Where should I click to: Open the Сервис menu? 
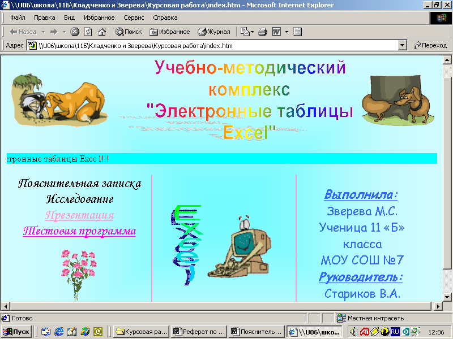pyautogui.click(x=134, y=18)
